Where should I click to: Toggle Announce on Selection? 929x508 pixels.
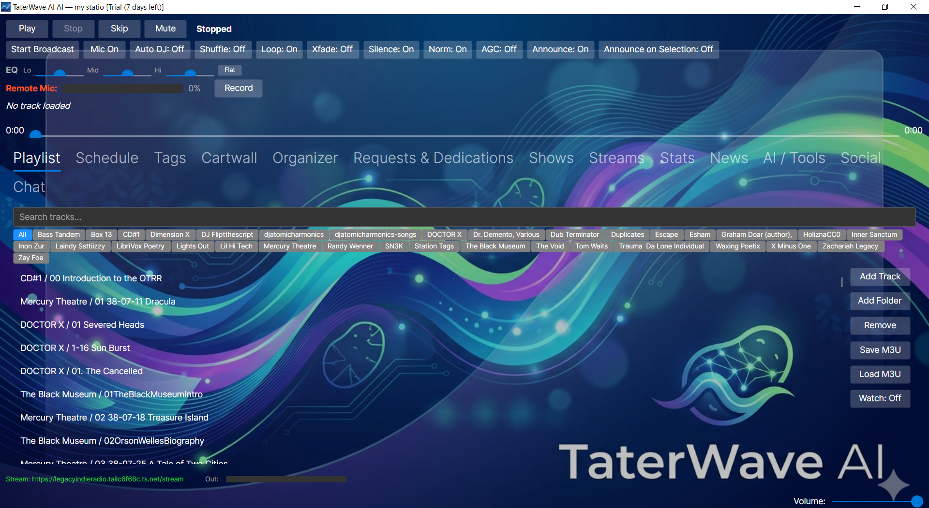point(659,49)
